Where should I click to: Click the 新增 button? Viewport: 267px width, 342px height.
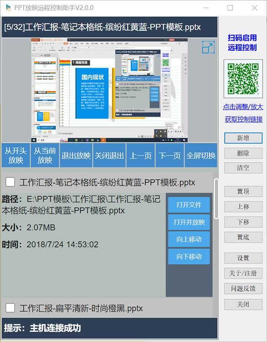(243, 138)
